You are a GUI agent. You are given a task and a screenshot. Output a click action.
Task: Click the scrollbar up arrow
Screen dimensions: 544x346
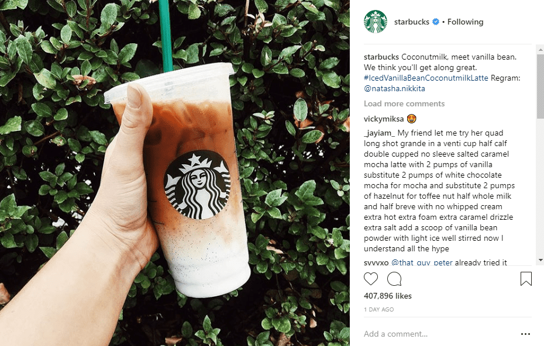click(540, 50)
